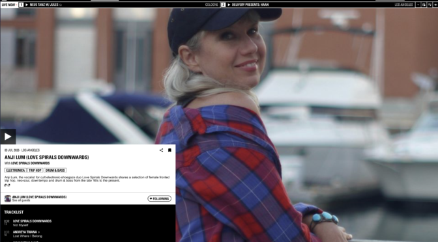This screenshot has width=438, height=242.
Task: Open the Love Spirals Downwards host link
Action: pyautogui.click(x=30, y=163)
